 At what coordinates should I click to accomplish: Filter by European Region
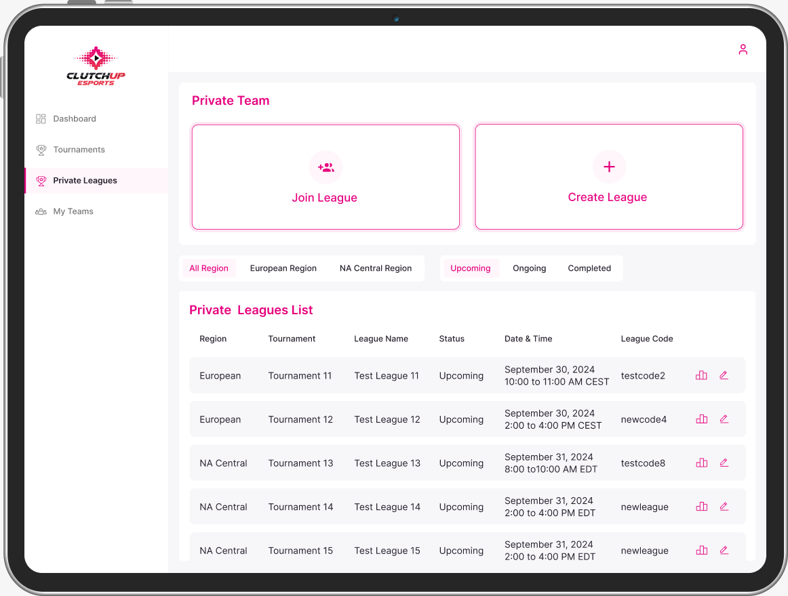[x=283, y=268]
